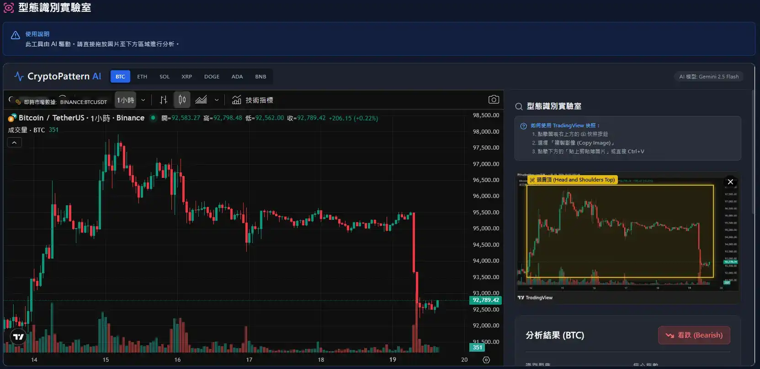760x369 pixels.
Task: Switch to the ETH tab
Action: point(142,77)
